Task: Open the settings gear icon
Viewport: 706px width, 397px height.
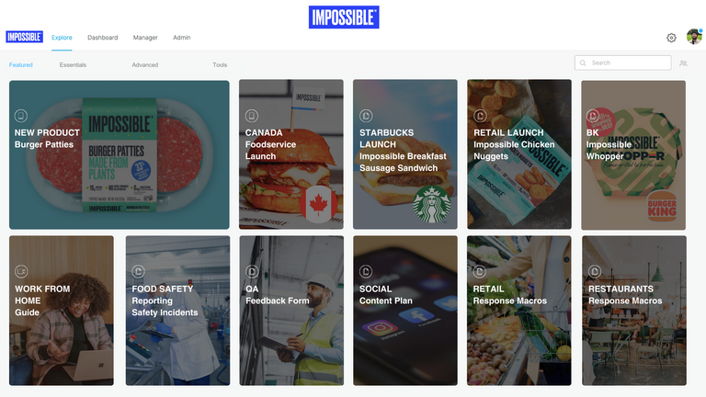Action: [x=671, y=38]
